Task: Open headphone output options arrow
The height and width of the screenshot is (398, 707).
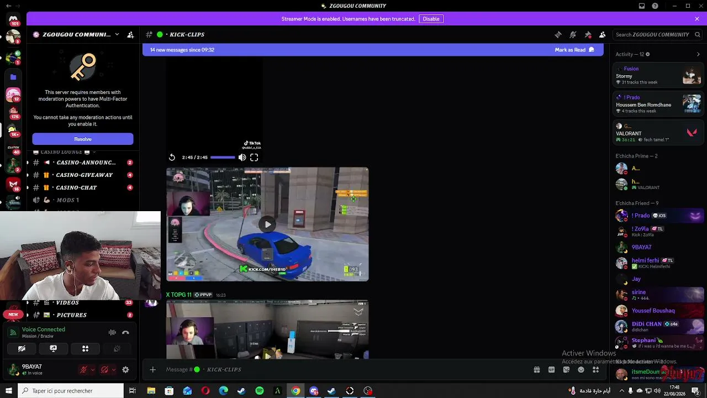Action: (x=114, y=370)
